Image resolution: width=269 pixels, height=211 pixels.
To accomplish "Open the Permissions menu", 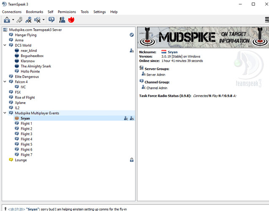I will pos(67,12).
